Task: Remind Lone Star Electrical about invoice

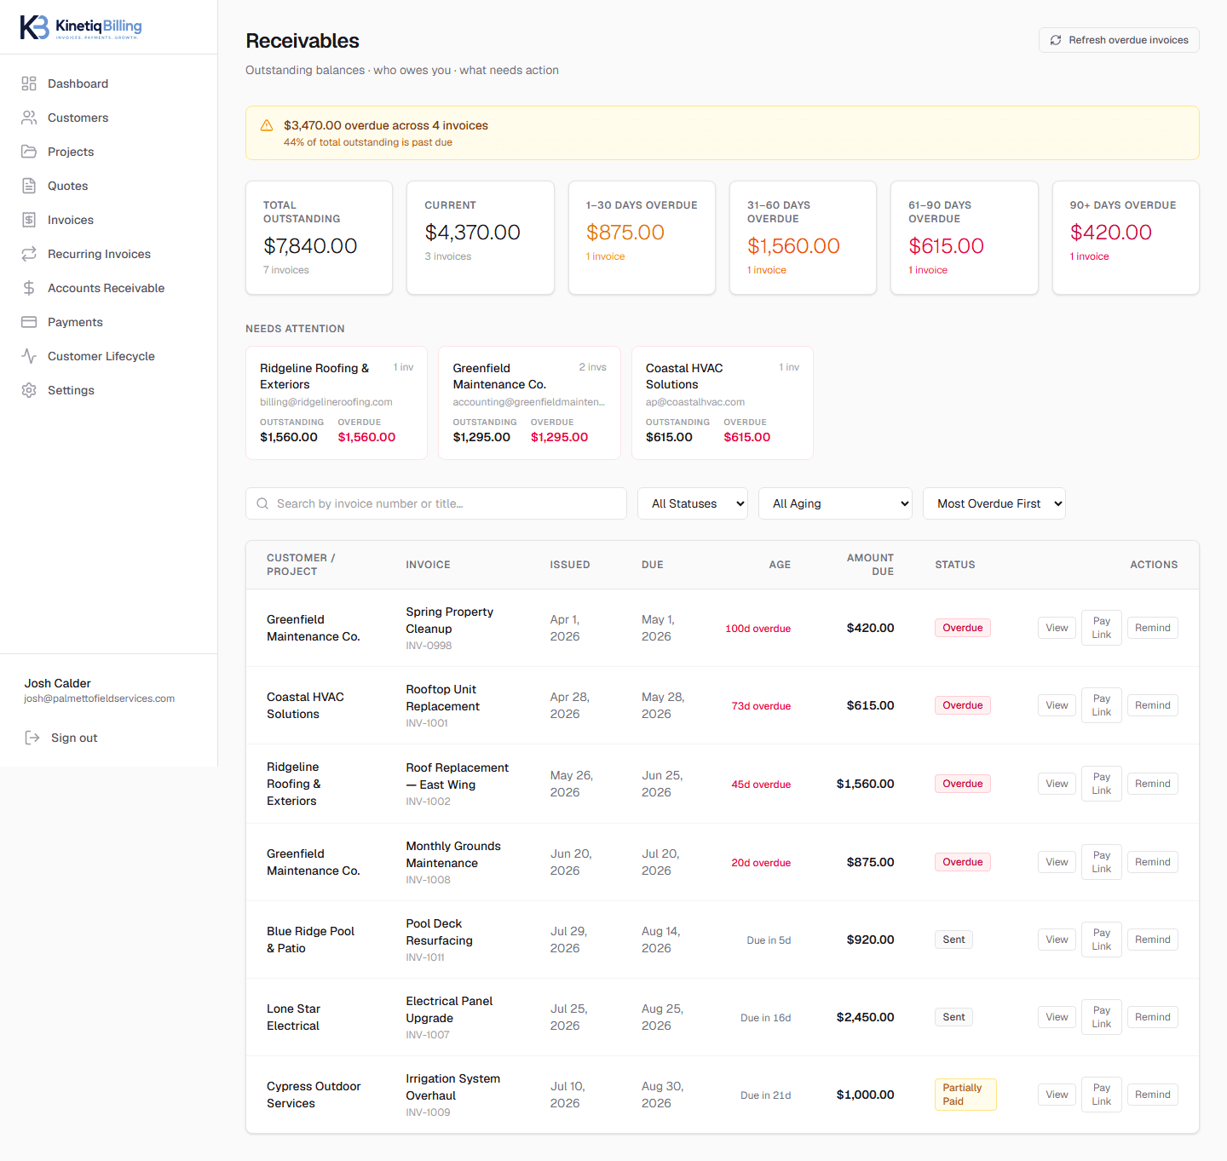Action: click(1153, 1017)
